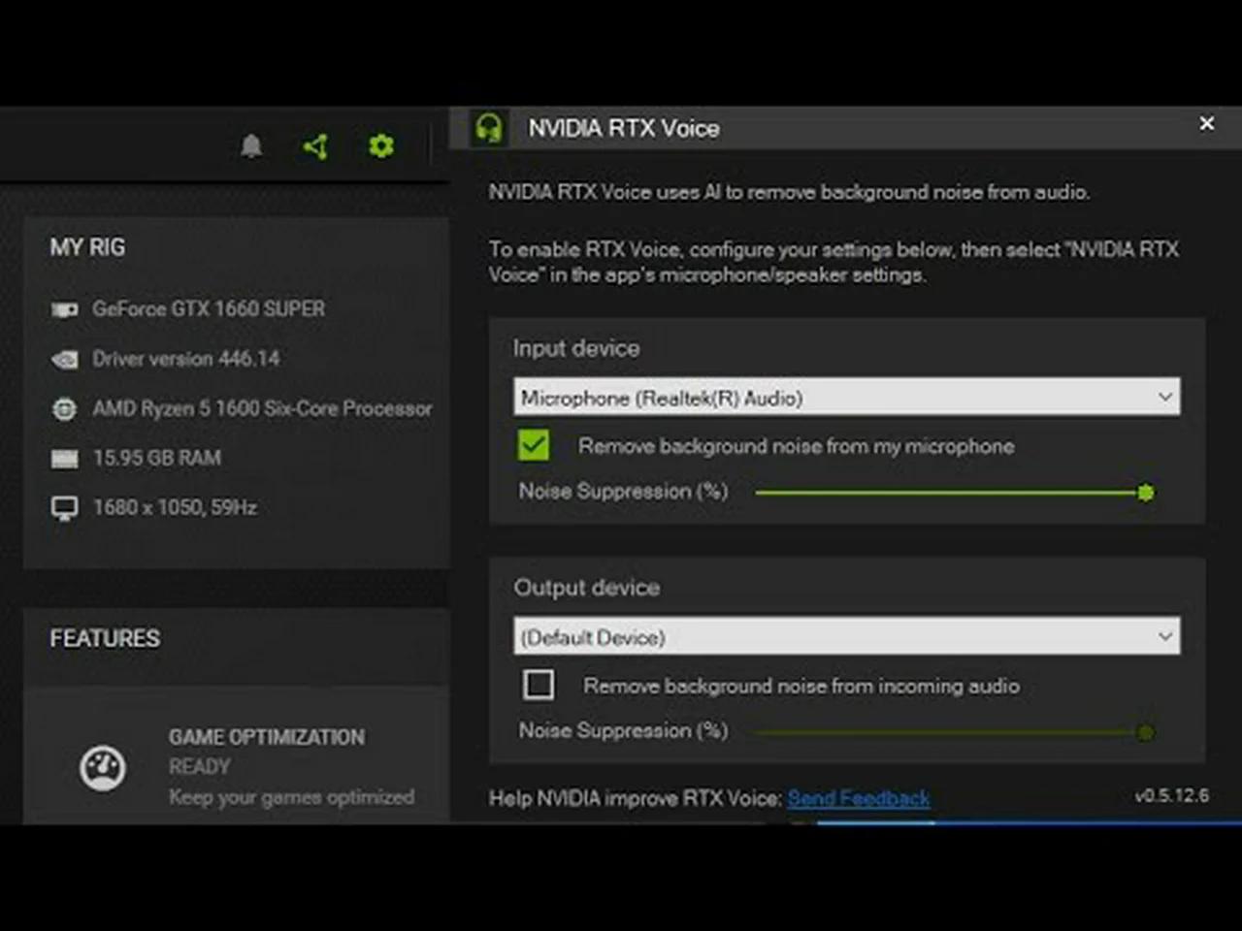The width and height of the screenshot is (1242, 931).
Task: Click the Send Feedback link
Action: [858, 798]
